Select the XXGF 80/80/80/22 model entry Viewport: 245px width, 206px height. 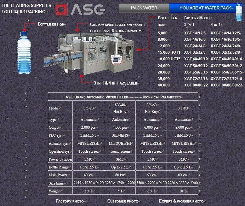coord(226,85)
